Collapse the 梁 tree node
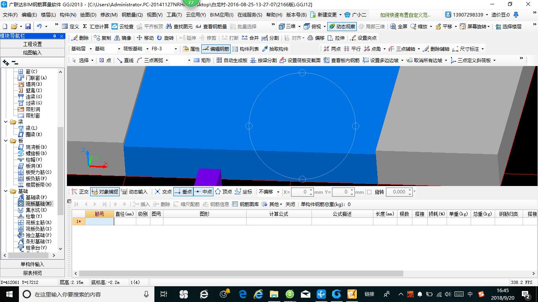The image size is (538, 302). pyautogui.click(x=6, y=122)
